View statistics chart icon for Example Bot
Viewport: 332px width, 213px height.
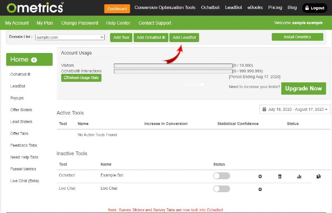299,177
